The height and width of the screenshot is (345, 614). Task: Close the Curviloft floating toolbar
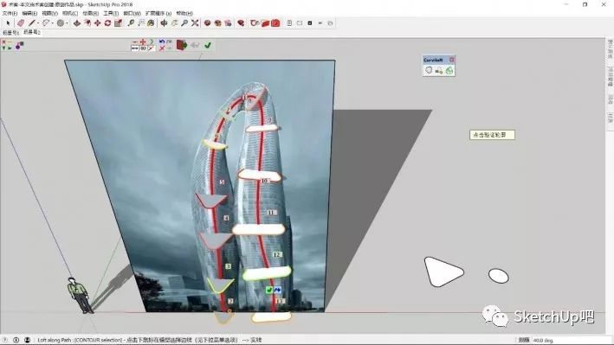[x=451, y=60]
